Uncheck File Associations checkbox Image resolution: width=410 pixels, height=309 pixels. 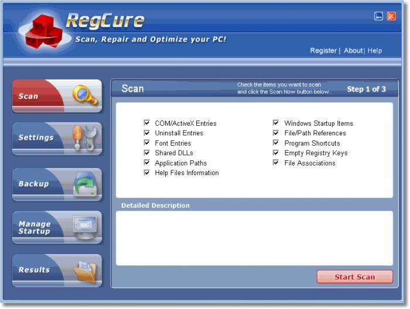[276, 163]
